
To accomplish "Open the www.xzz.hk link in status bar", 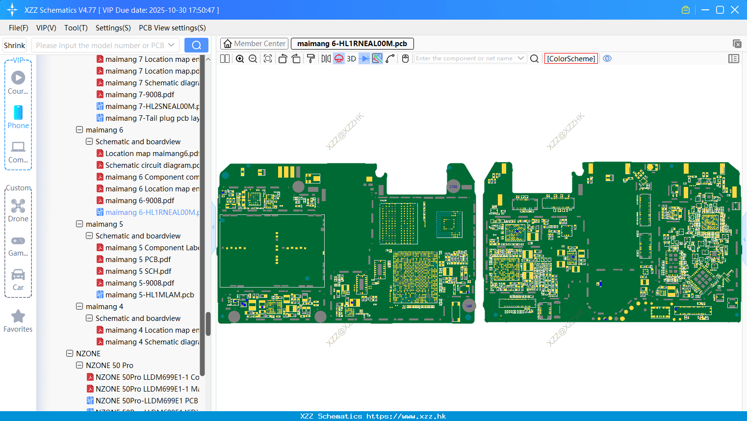I will (x=406, y=416).
